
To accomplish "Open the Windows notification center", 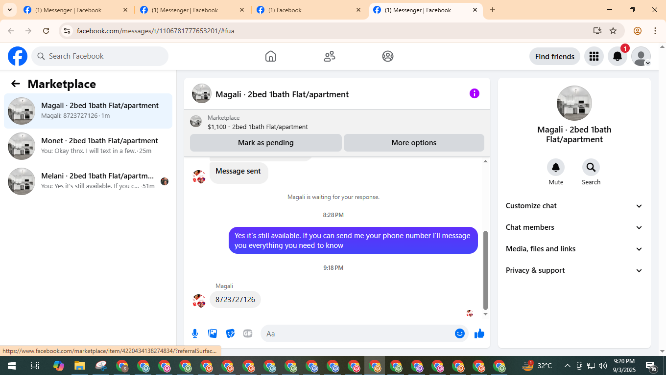I will point(651,366).
